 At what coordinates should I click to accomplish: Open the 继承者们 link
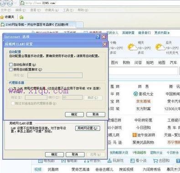[144, 33]
